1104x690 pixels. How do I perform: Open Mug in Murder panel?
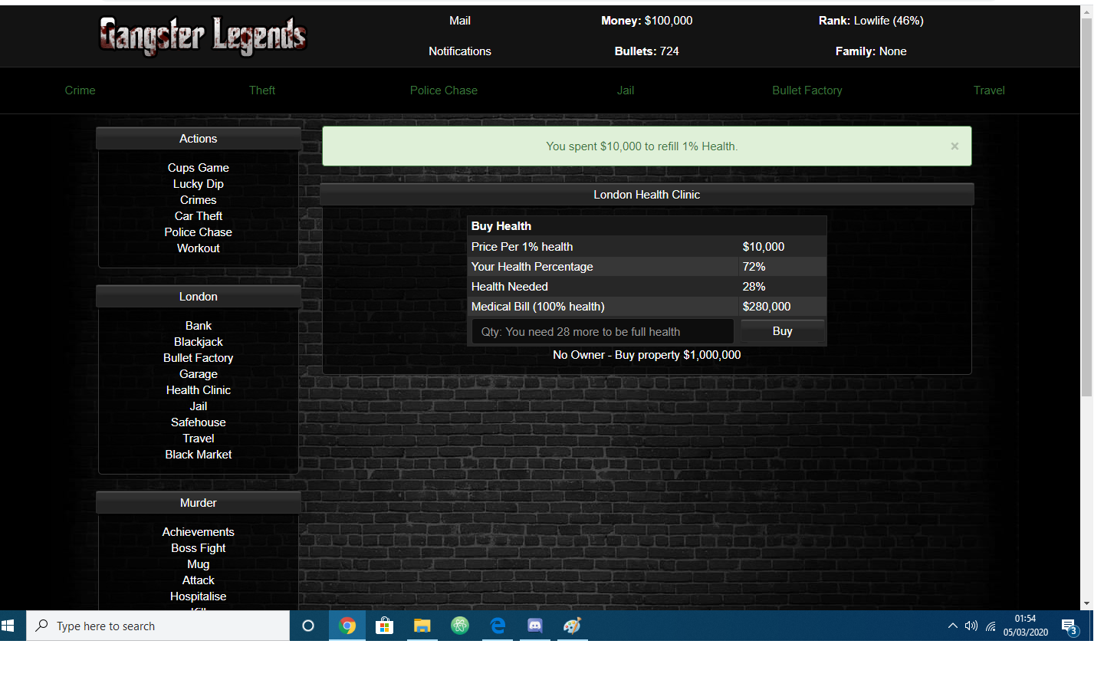click(x=199, y=564)
